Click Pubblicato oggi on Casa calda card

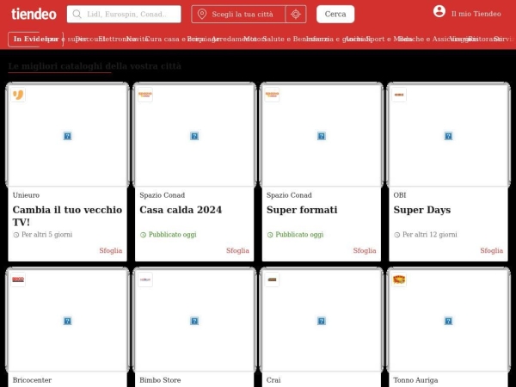pos(173,235)
